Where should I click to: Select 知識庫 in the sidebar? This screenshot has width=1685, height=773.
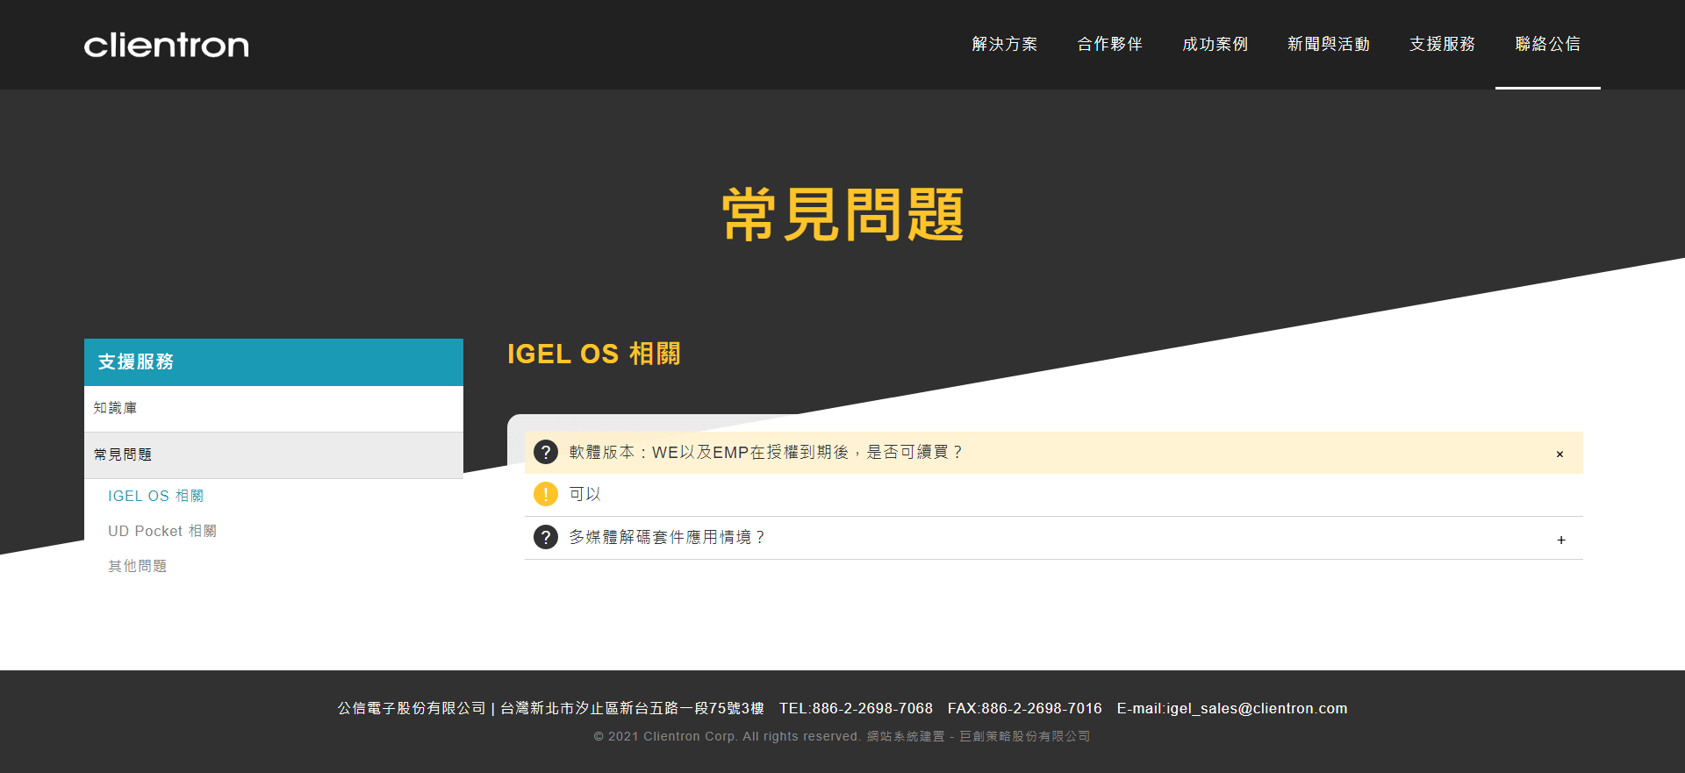click(274, 409)
